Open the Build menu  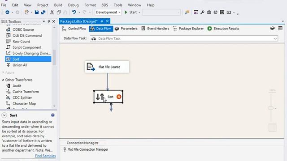tap(58, 5)
